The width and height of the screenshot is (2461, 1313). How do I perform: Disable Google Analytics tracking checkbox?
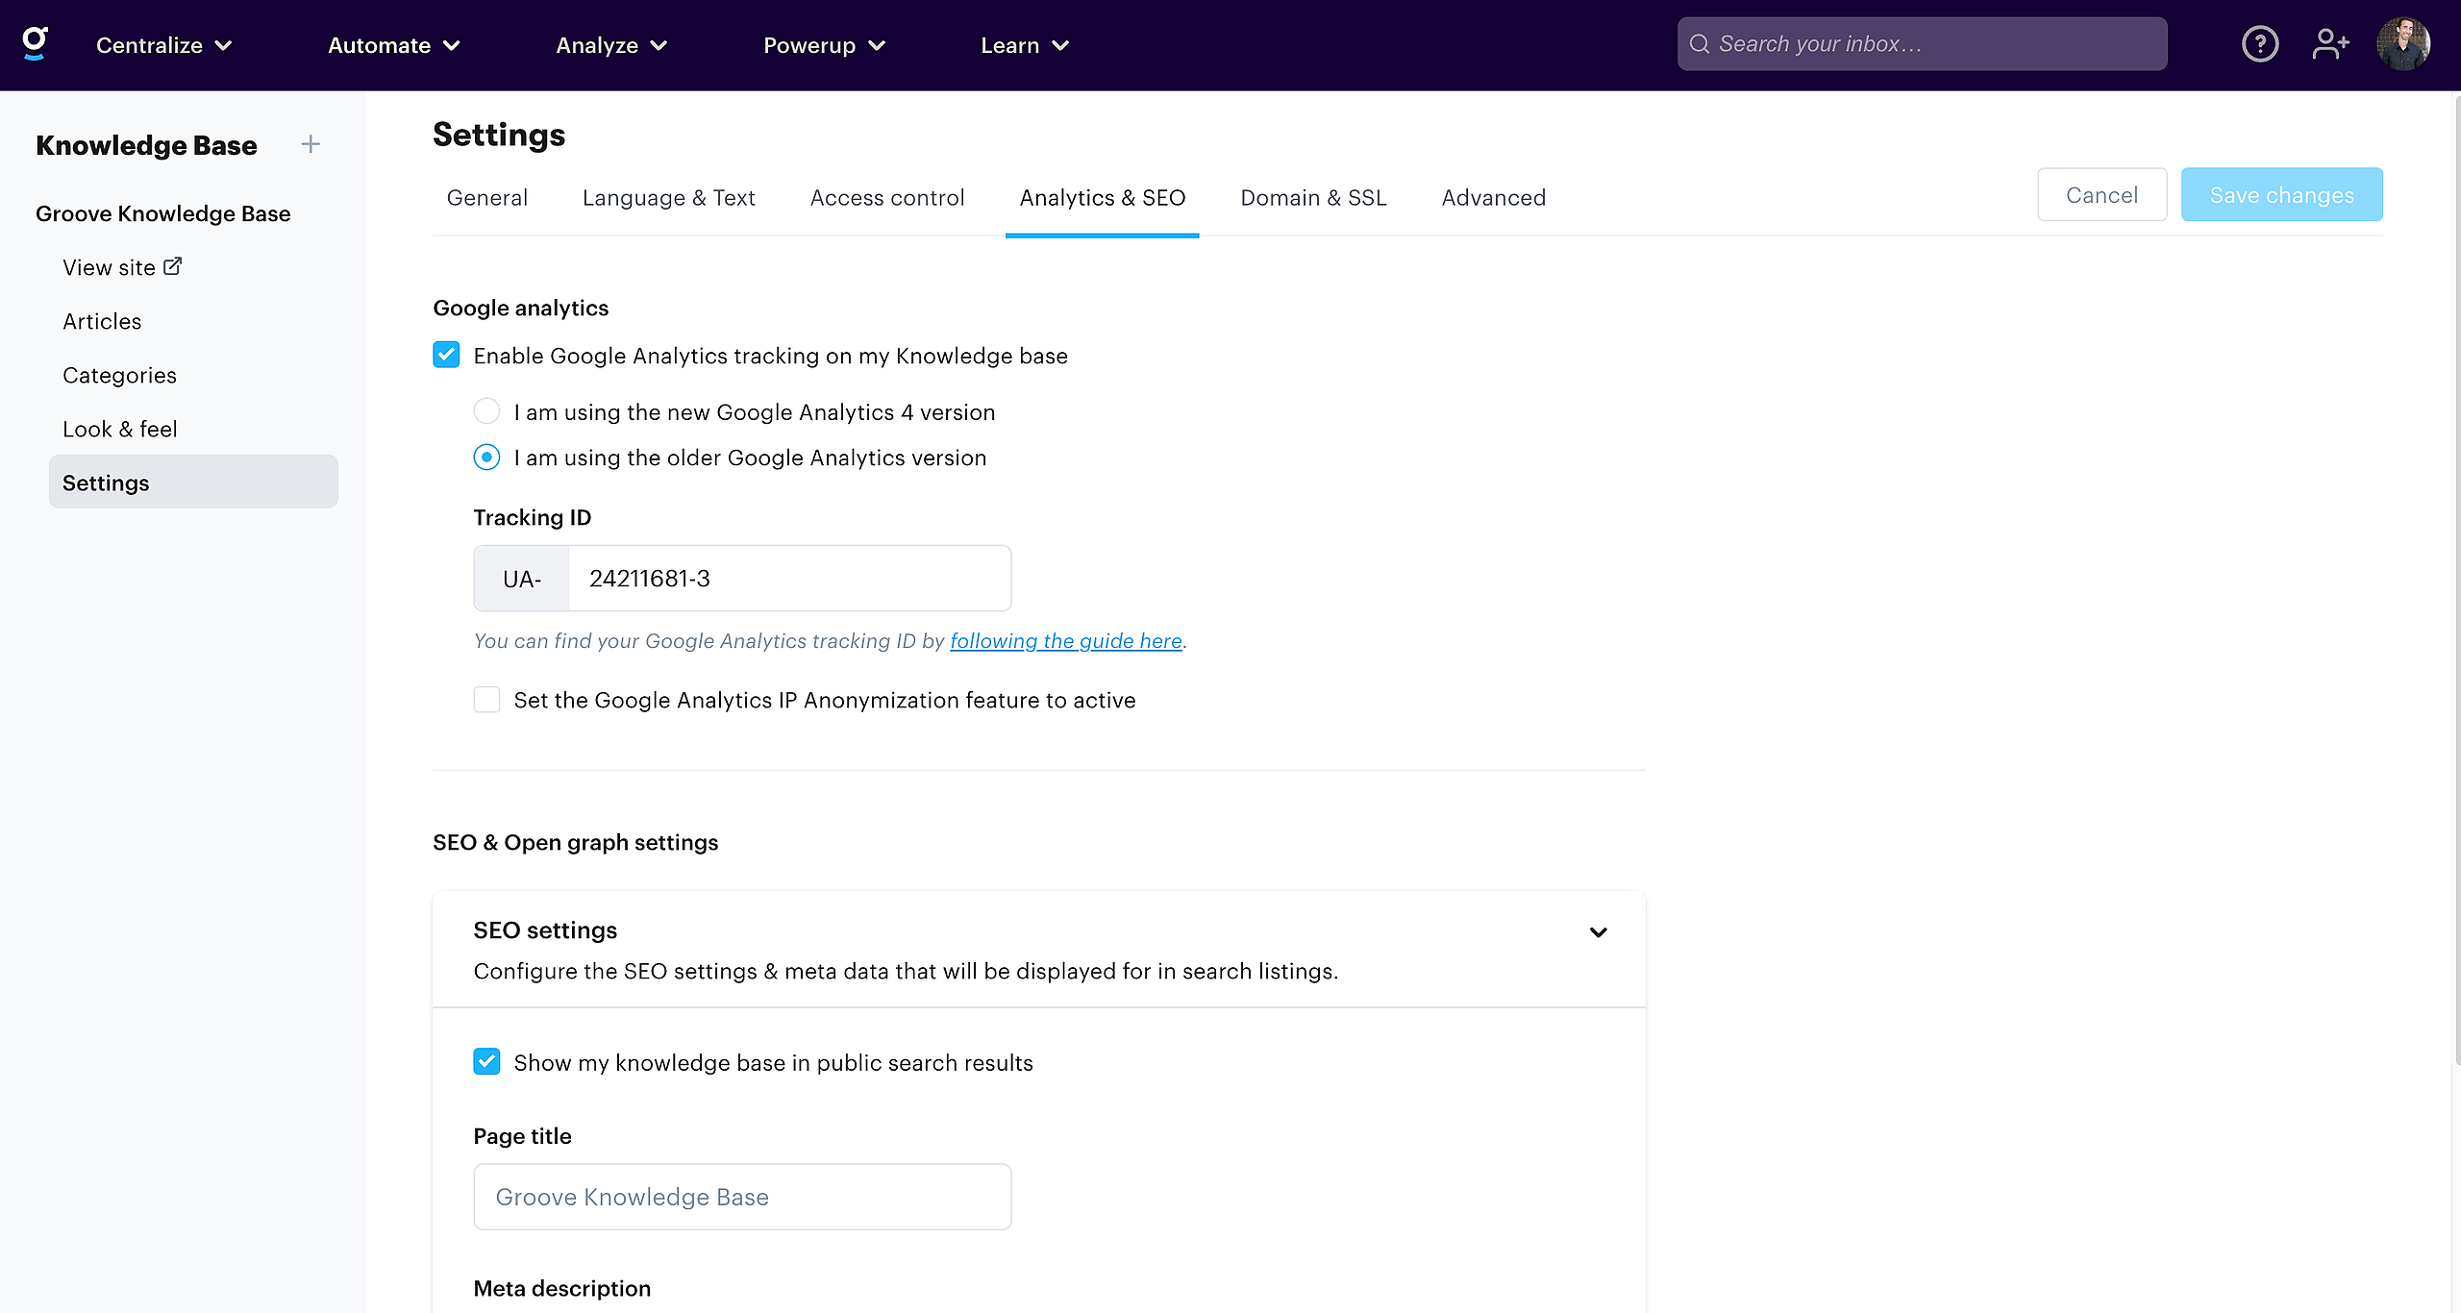(x=446, y=356)
